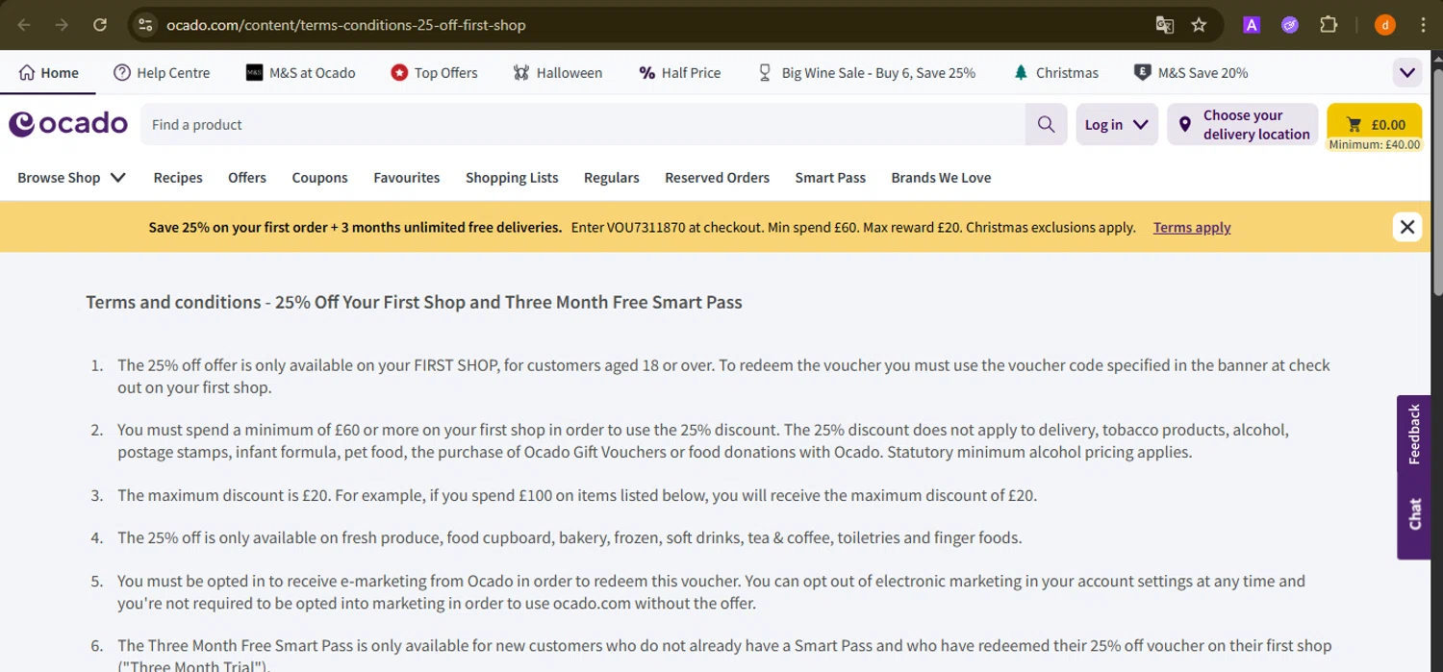
Task: Click the Google Translate icon in address bar
Action: point(1164,25)
